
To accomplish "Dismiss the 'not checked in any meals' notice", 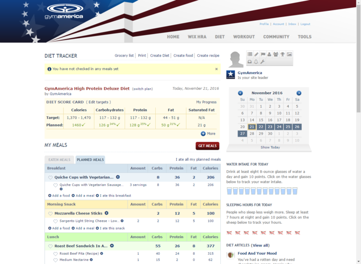I will (217, 69).
